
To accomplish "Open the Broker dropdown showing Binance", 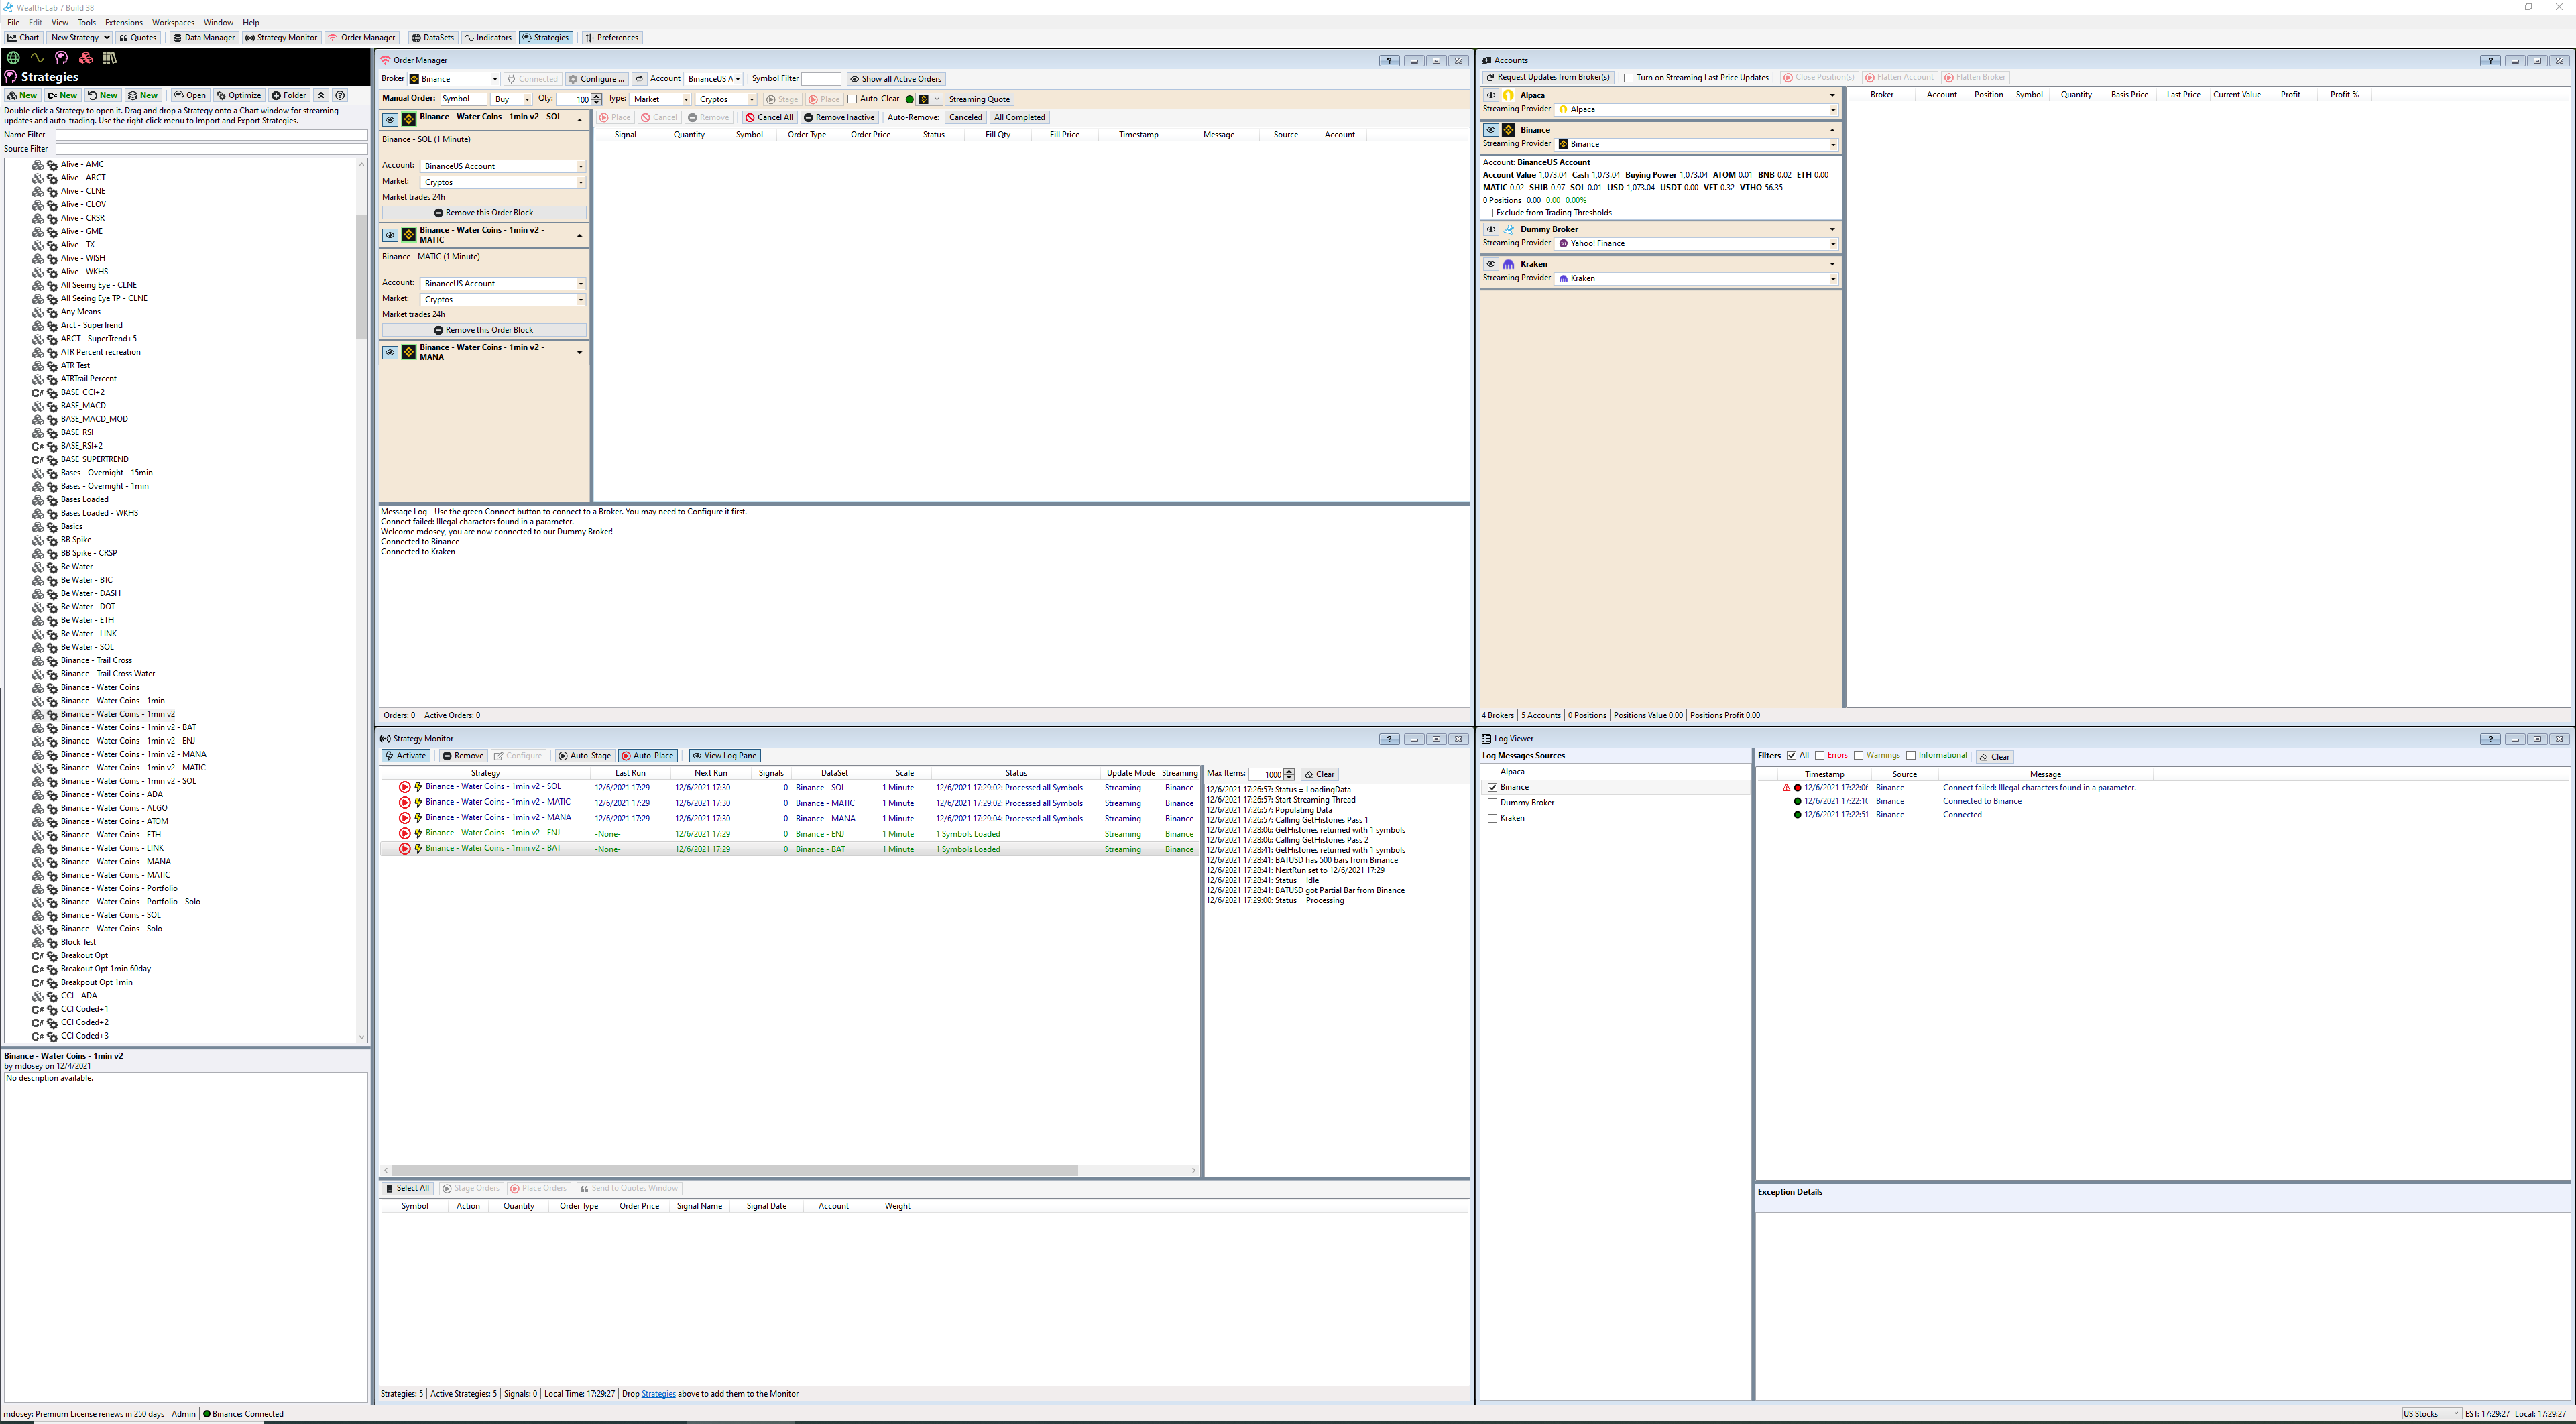I will coord(454,79).
